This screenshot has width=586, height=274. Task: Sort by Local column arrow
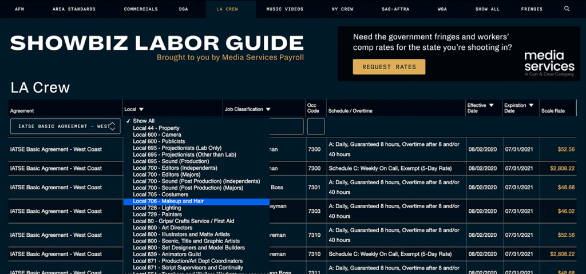(x=141, y=109)
